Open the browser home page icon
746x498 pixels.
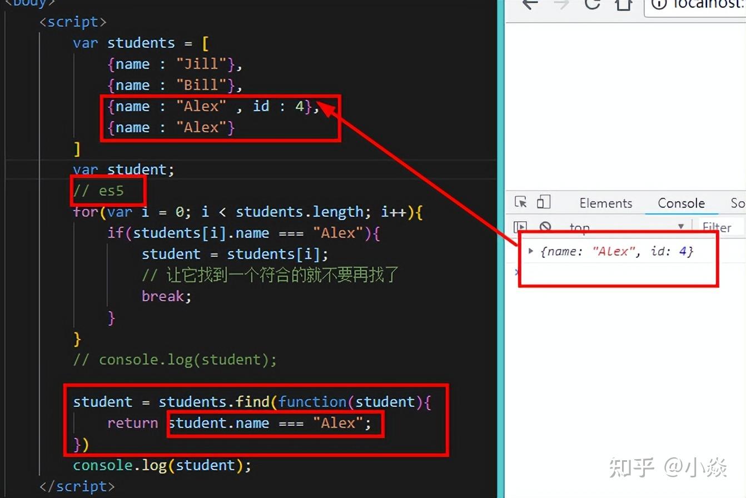624,4
